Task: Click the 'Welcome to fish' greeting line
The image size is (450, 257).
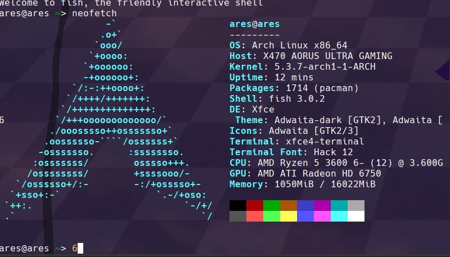Action: pos(132,3)
